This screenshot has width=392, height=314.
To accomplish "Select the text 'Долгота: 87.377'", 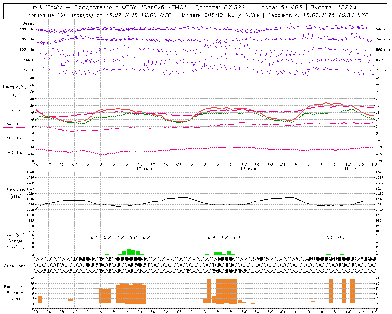I will [x=220, y=7].
